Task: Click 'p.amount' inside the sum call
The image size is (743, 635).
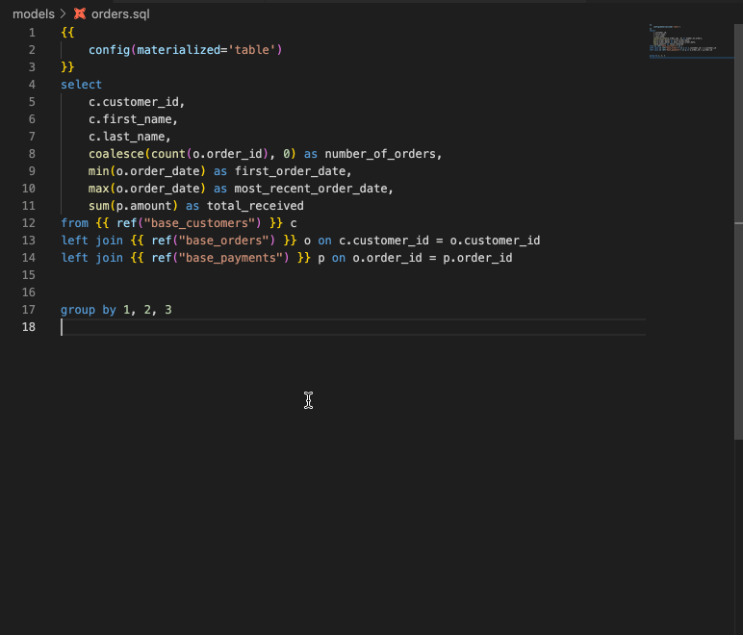Action: 143,206
